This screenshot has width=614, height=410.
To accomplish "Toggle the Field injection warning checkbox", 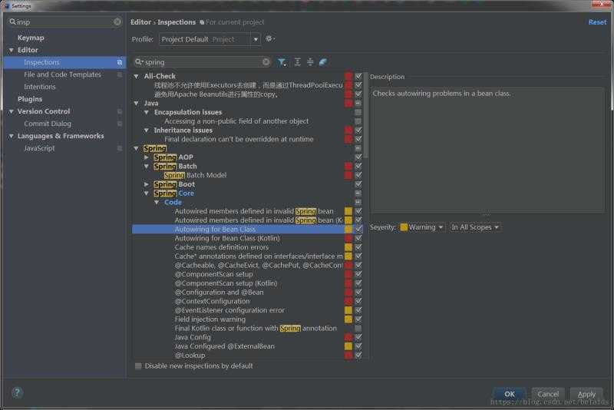I will click(358, 319).
